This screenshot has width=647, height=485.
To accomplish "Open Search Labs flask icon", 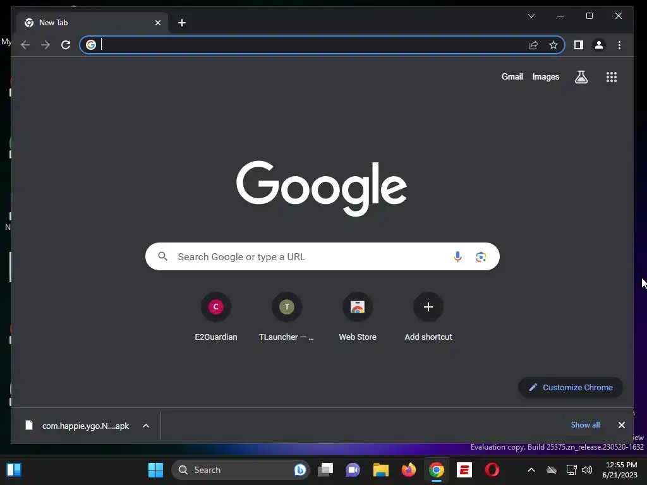I will coord(581,76).
